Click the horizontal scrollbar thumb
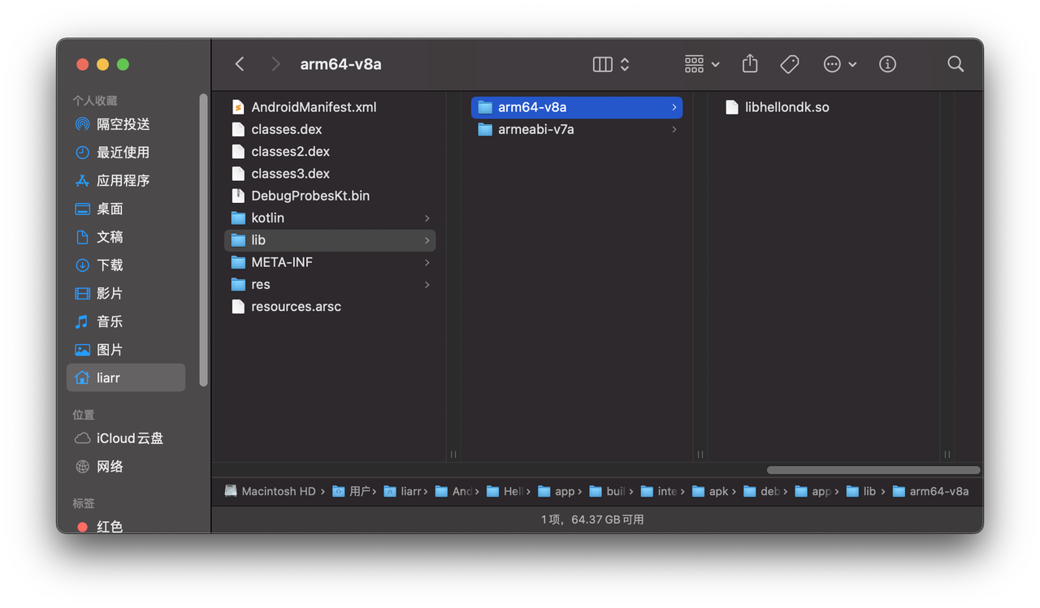 (x=873, y=470)
